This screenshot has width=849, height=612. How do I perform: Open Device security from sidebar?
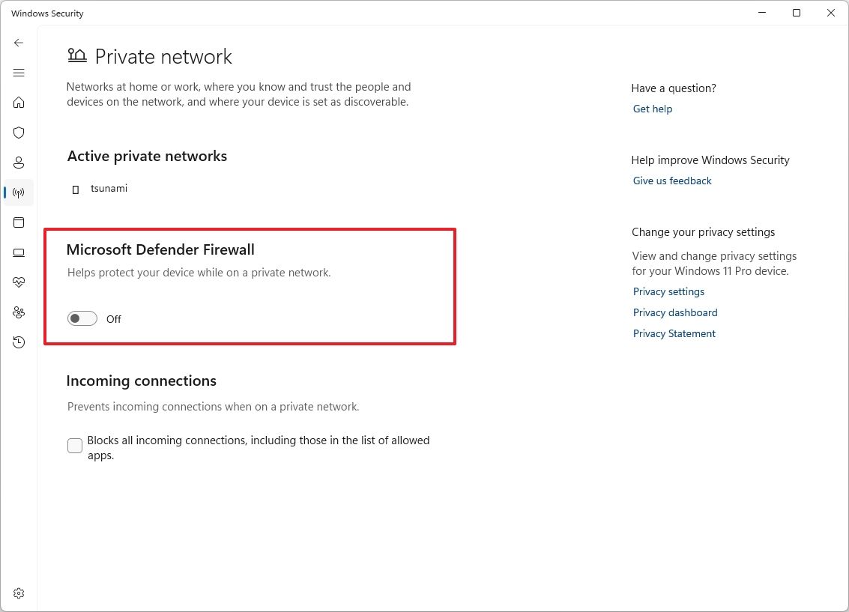19,252
